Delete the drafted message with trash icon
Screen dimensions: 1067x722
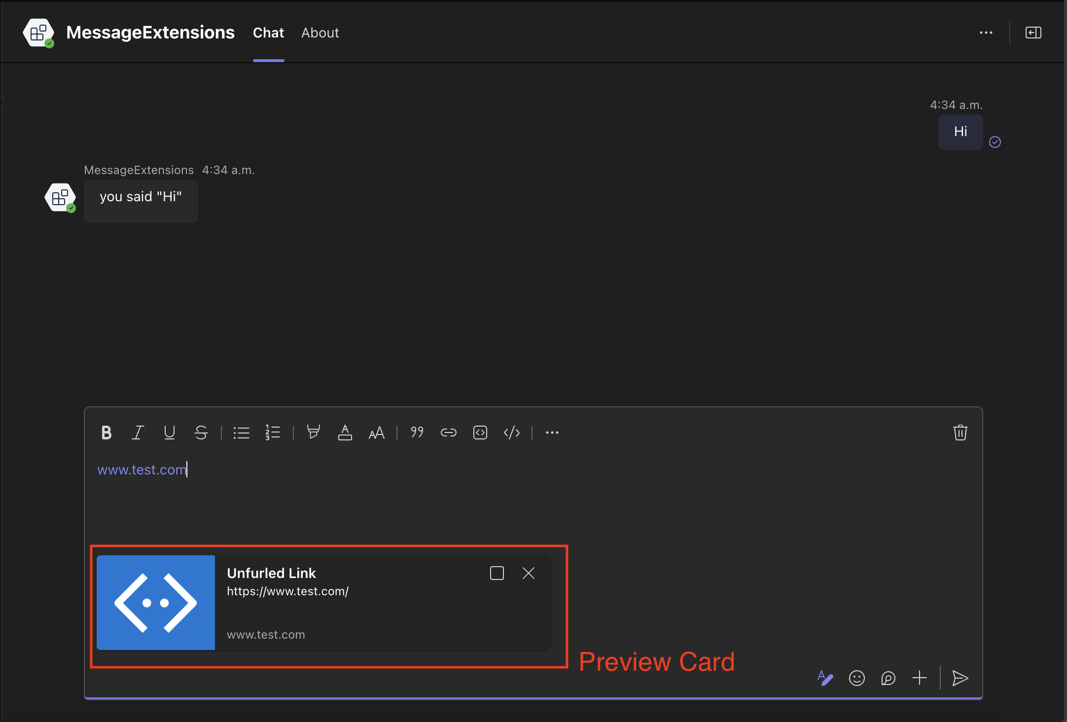point(960,433)
